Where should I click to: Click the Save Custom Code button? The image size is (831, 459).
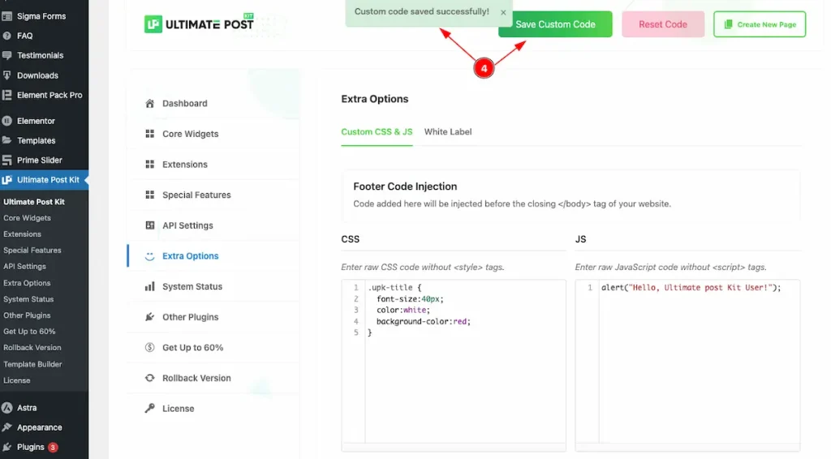click(x=555, y=24)
